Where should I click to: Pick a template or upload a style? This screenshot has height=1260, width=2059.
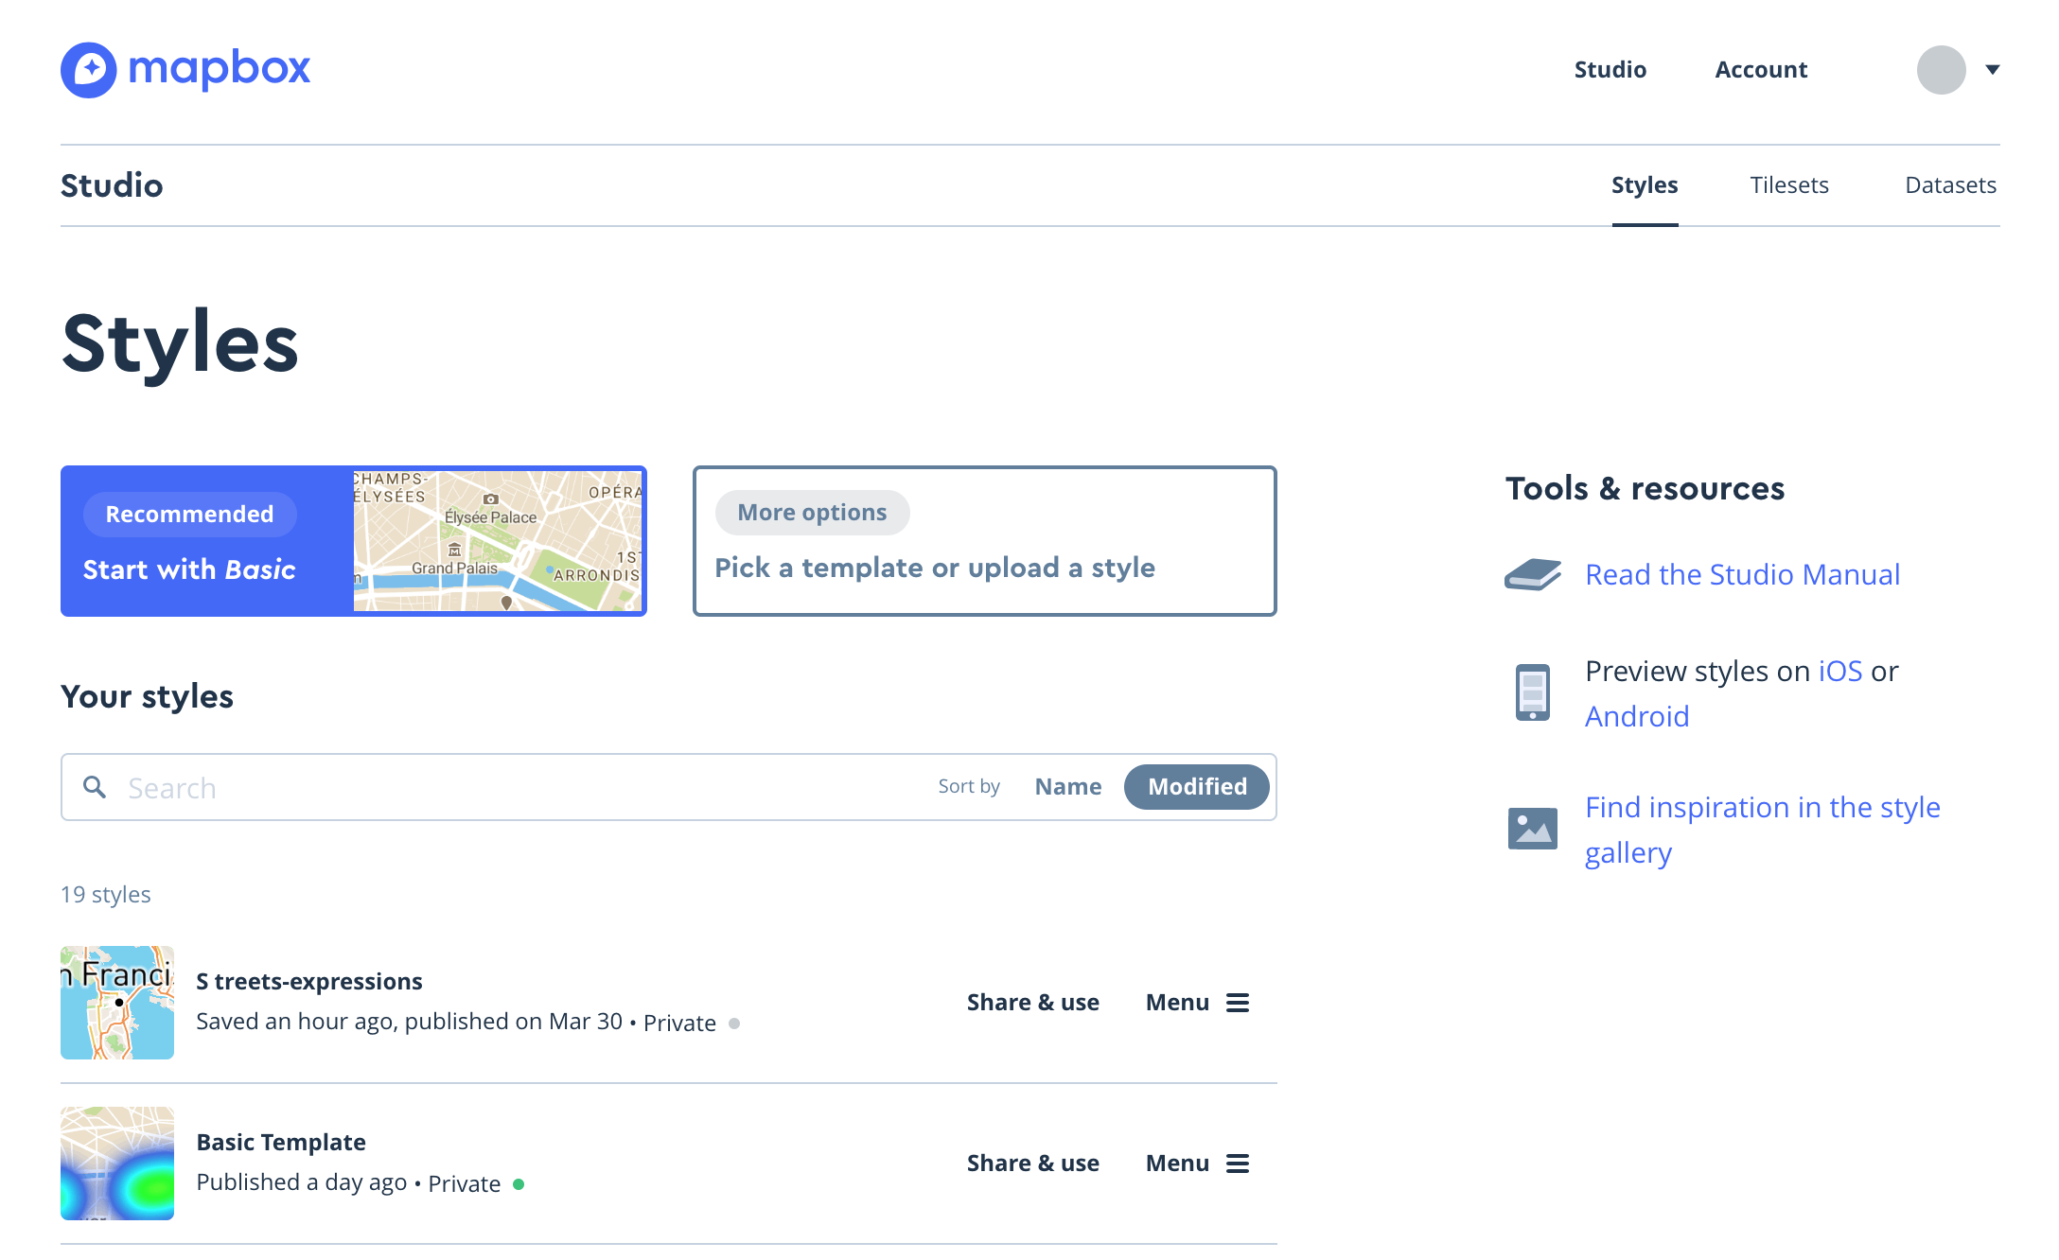(935, 568)
